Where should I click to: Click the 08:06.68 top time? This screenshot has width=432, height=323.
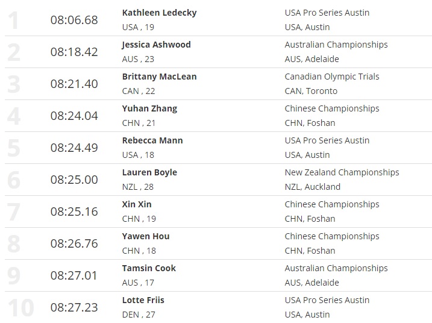click(74, 20)
